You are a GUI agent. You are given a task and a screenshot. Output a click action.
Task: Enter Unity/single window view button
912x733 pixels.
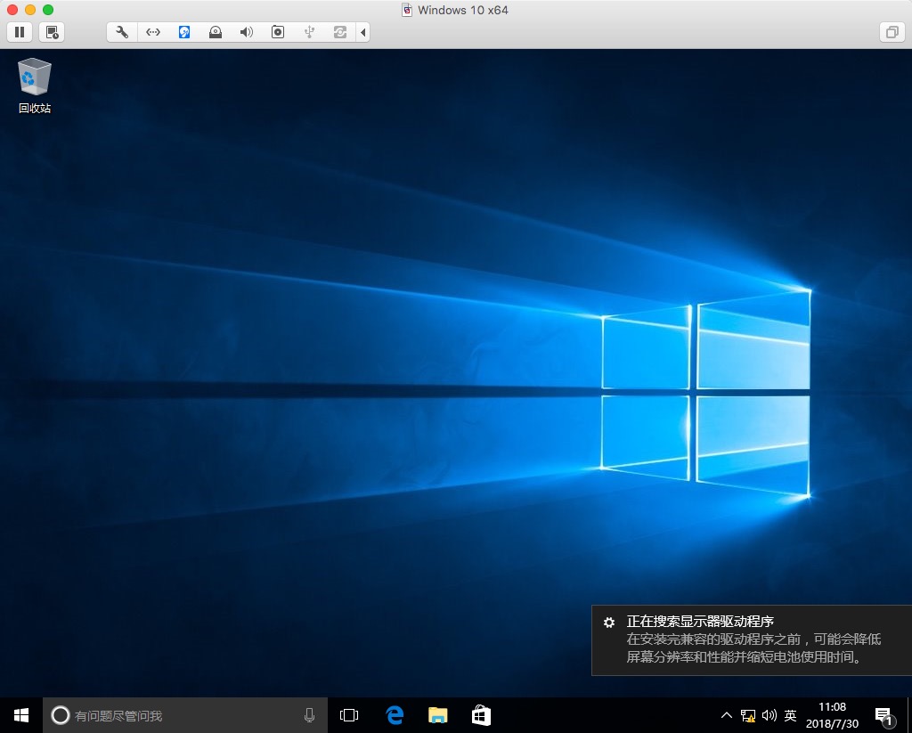point(892,32)
